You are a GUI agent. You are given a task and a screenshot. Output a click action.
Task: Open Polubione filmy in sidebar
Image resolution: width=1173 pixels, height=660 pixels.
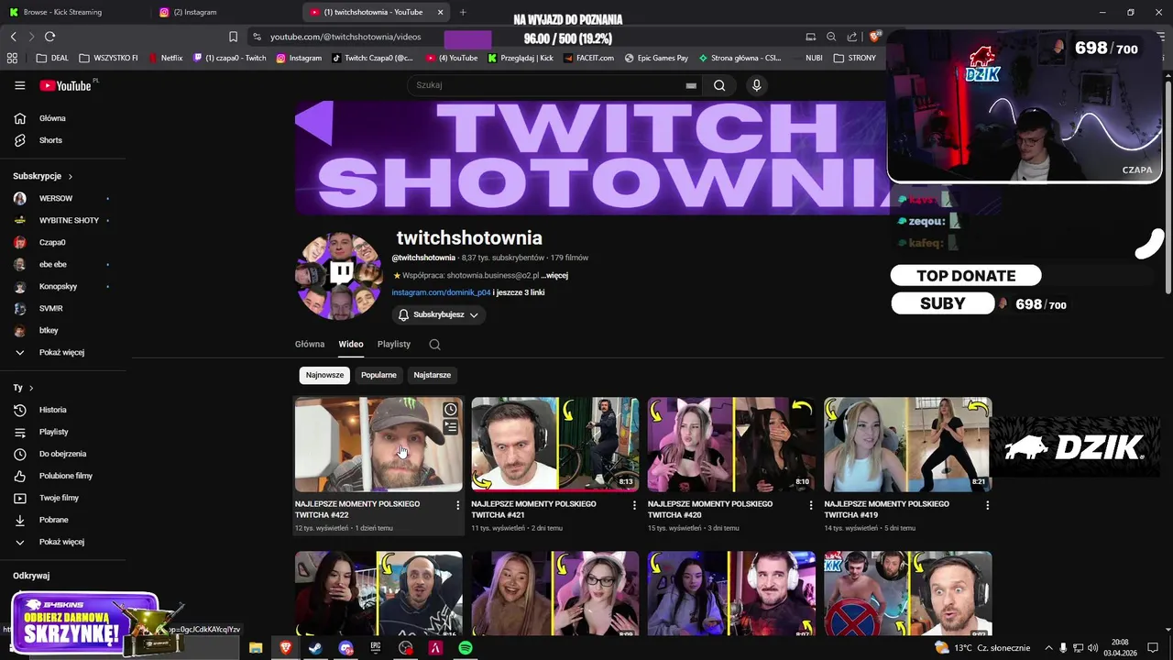tap(65, 476)
